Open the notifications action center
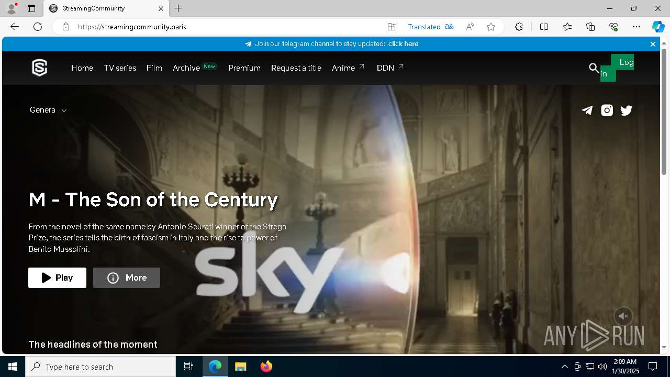The image size is (670, 377). pos(653,367)
